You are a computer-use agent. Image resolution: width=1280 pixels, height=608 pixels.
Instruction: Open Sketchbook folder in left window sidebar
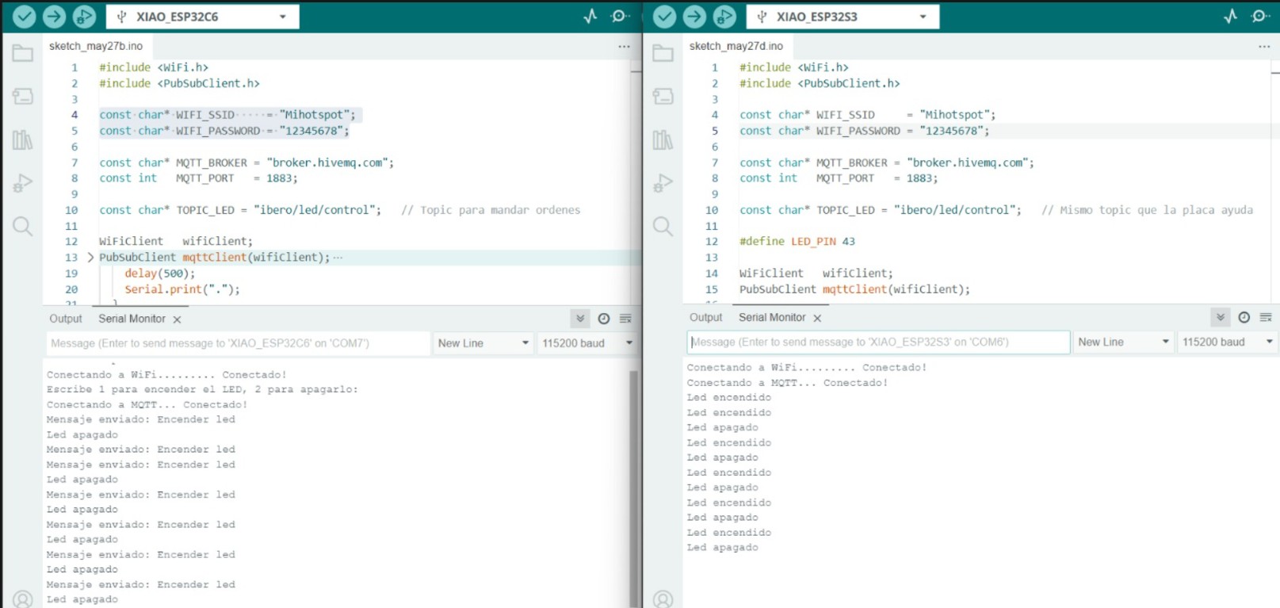coord(22,54)
